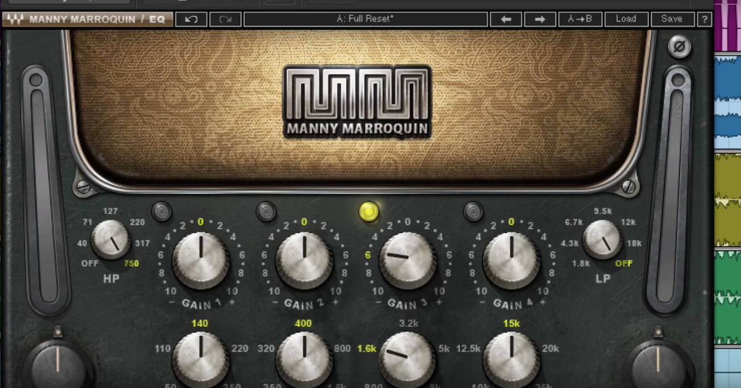The width and height of the screenshot is (741, 388).
Task: Click the Gain 4 knob
Action: (x=511, y=260)
